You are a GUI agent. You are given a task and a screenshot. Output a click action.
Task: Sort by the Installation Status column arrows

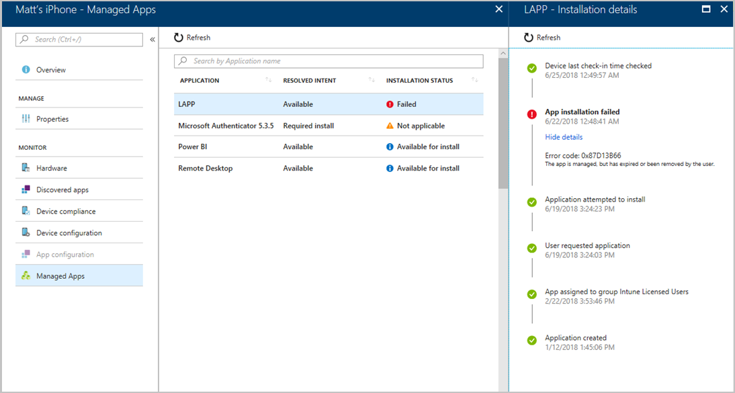point(476,81)
